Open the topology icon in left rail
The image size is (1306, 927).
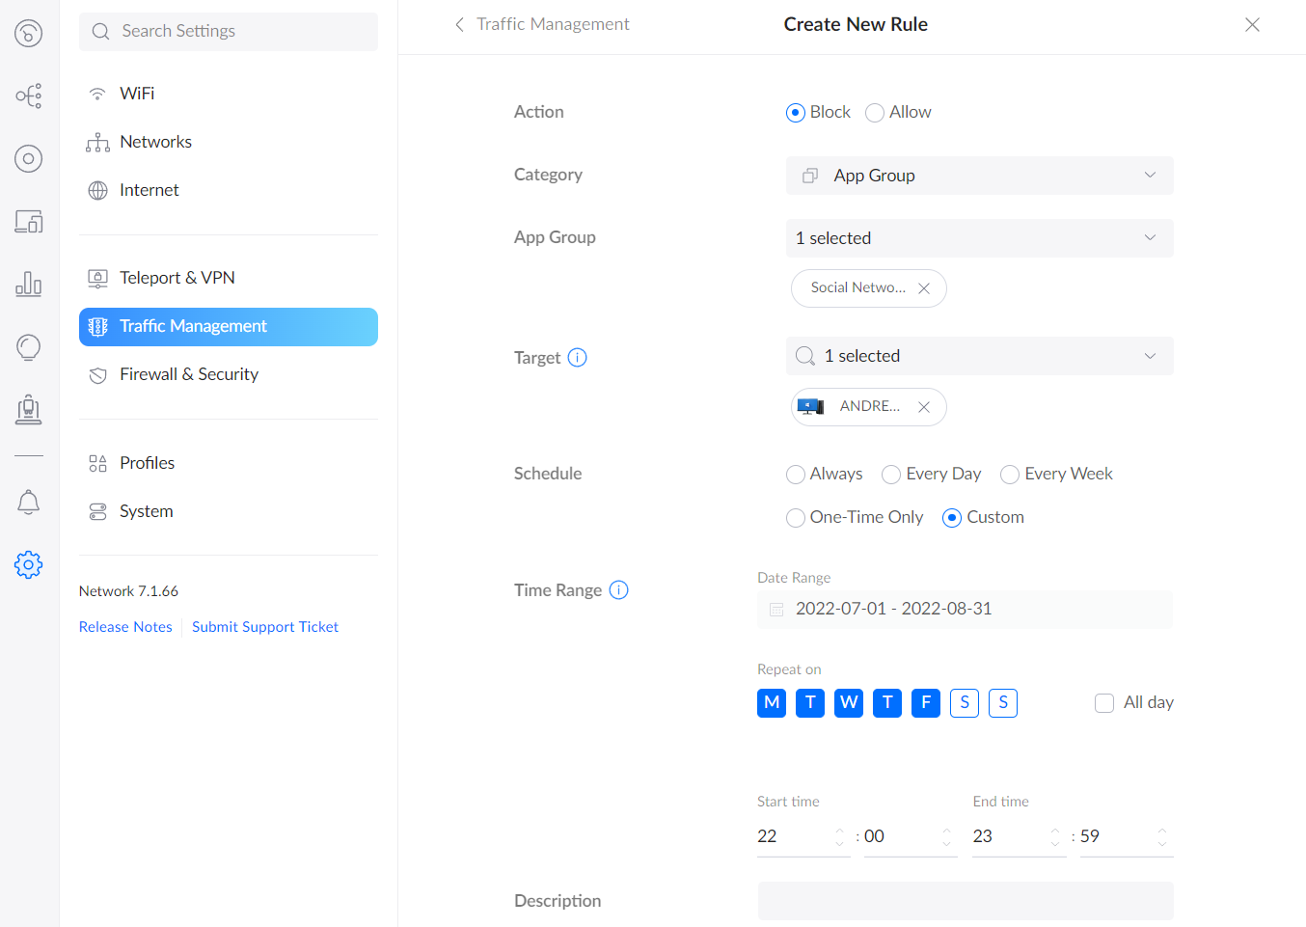pyautogui.click(x=29, y=95)
